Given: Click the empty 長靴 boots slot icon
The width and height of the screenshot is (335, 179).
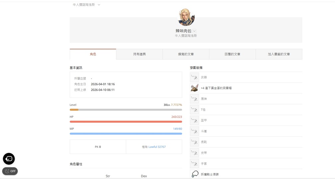Looking at the screenshot, I should pyautogui.click(x=194, y=142).
